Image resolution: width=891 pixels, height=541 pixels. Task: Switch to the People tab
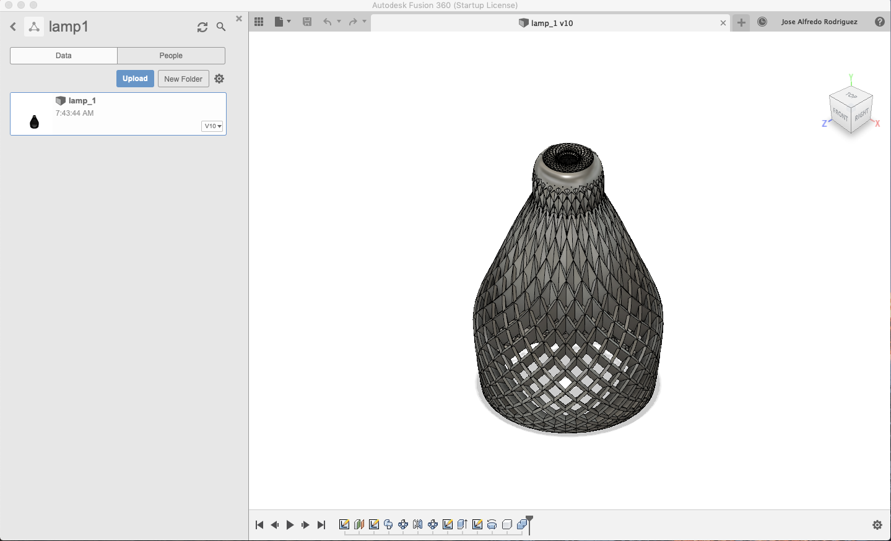[171, 55]
